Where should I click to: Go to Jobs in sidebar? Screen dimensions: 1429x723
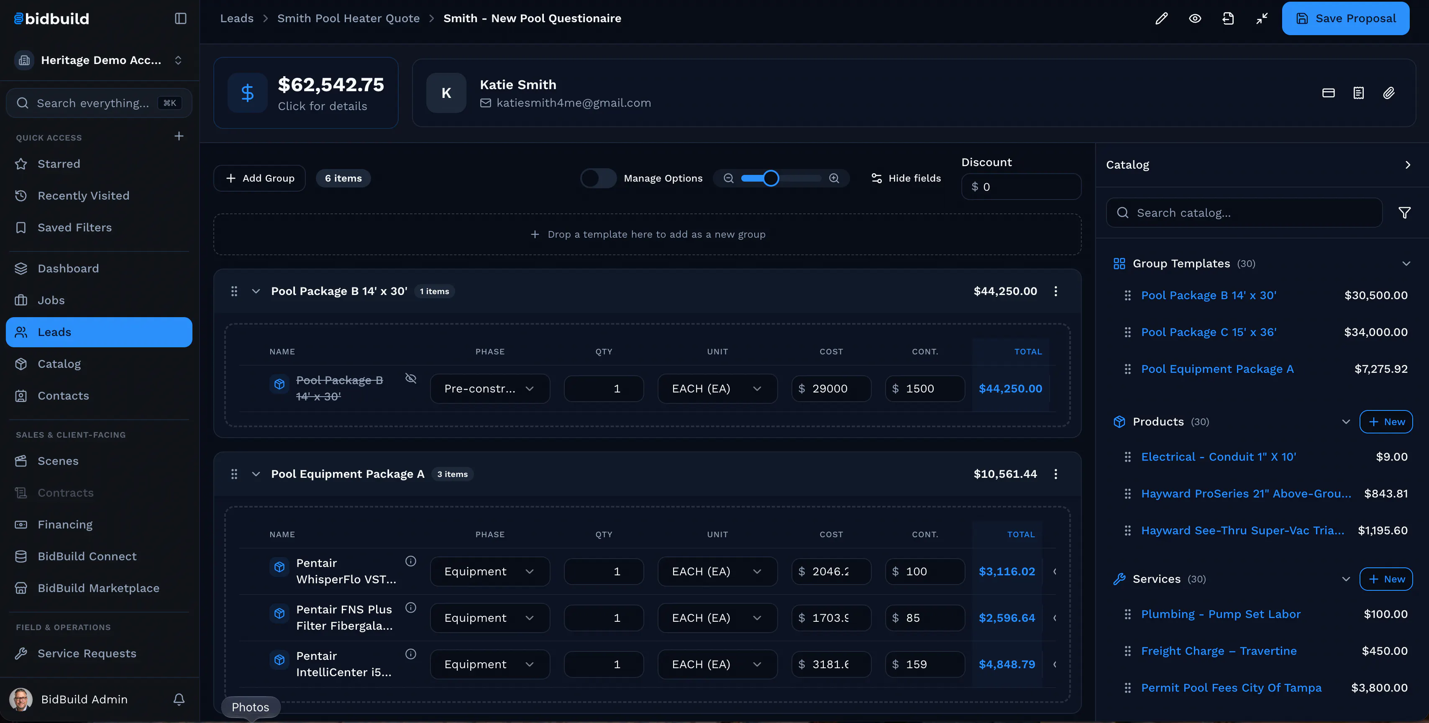[99, 300]
